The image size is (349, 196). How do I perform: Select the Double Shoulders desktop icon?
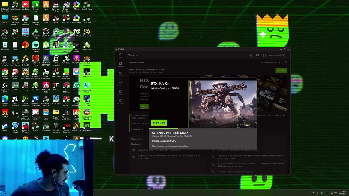[66, 128]
